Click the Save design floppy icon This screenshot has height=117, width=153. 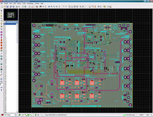[x=7, y=7]
